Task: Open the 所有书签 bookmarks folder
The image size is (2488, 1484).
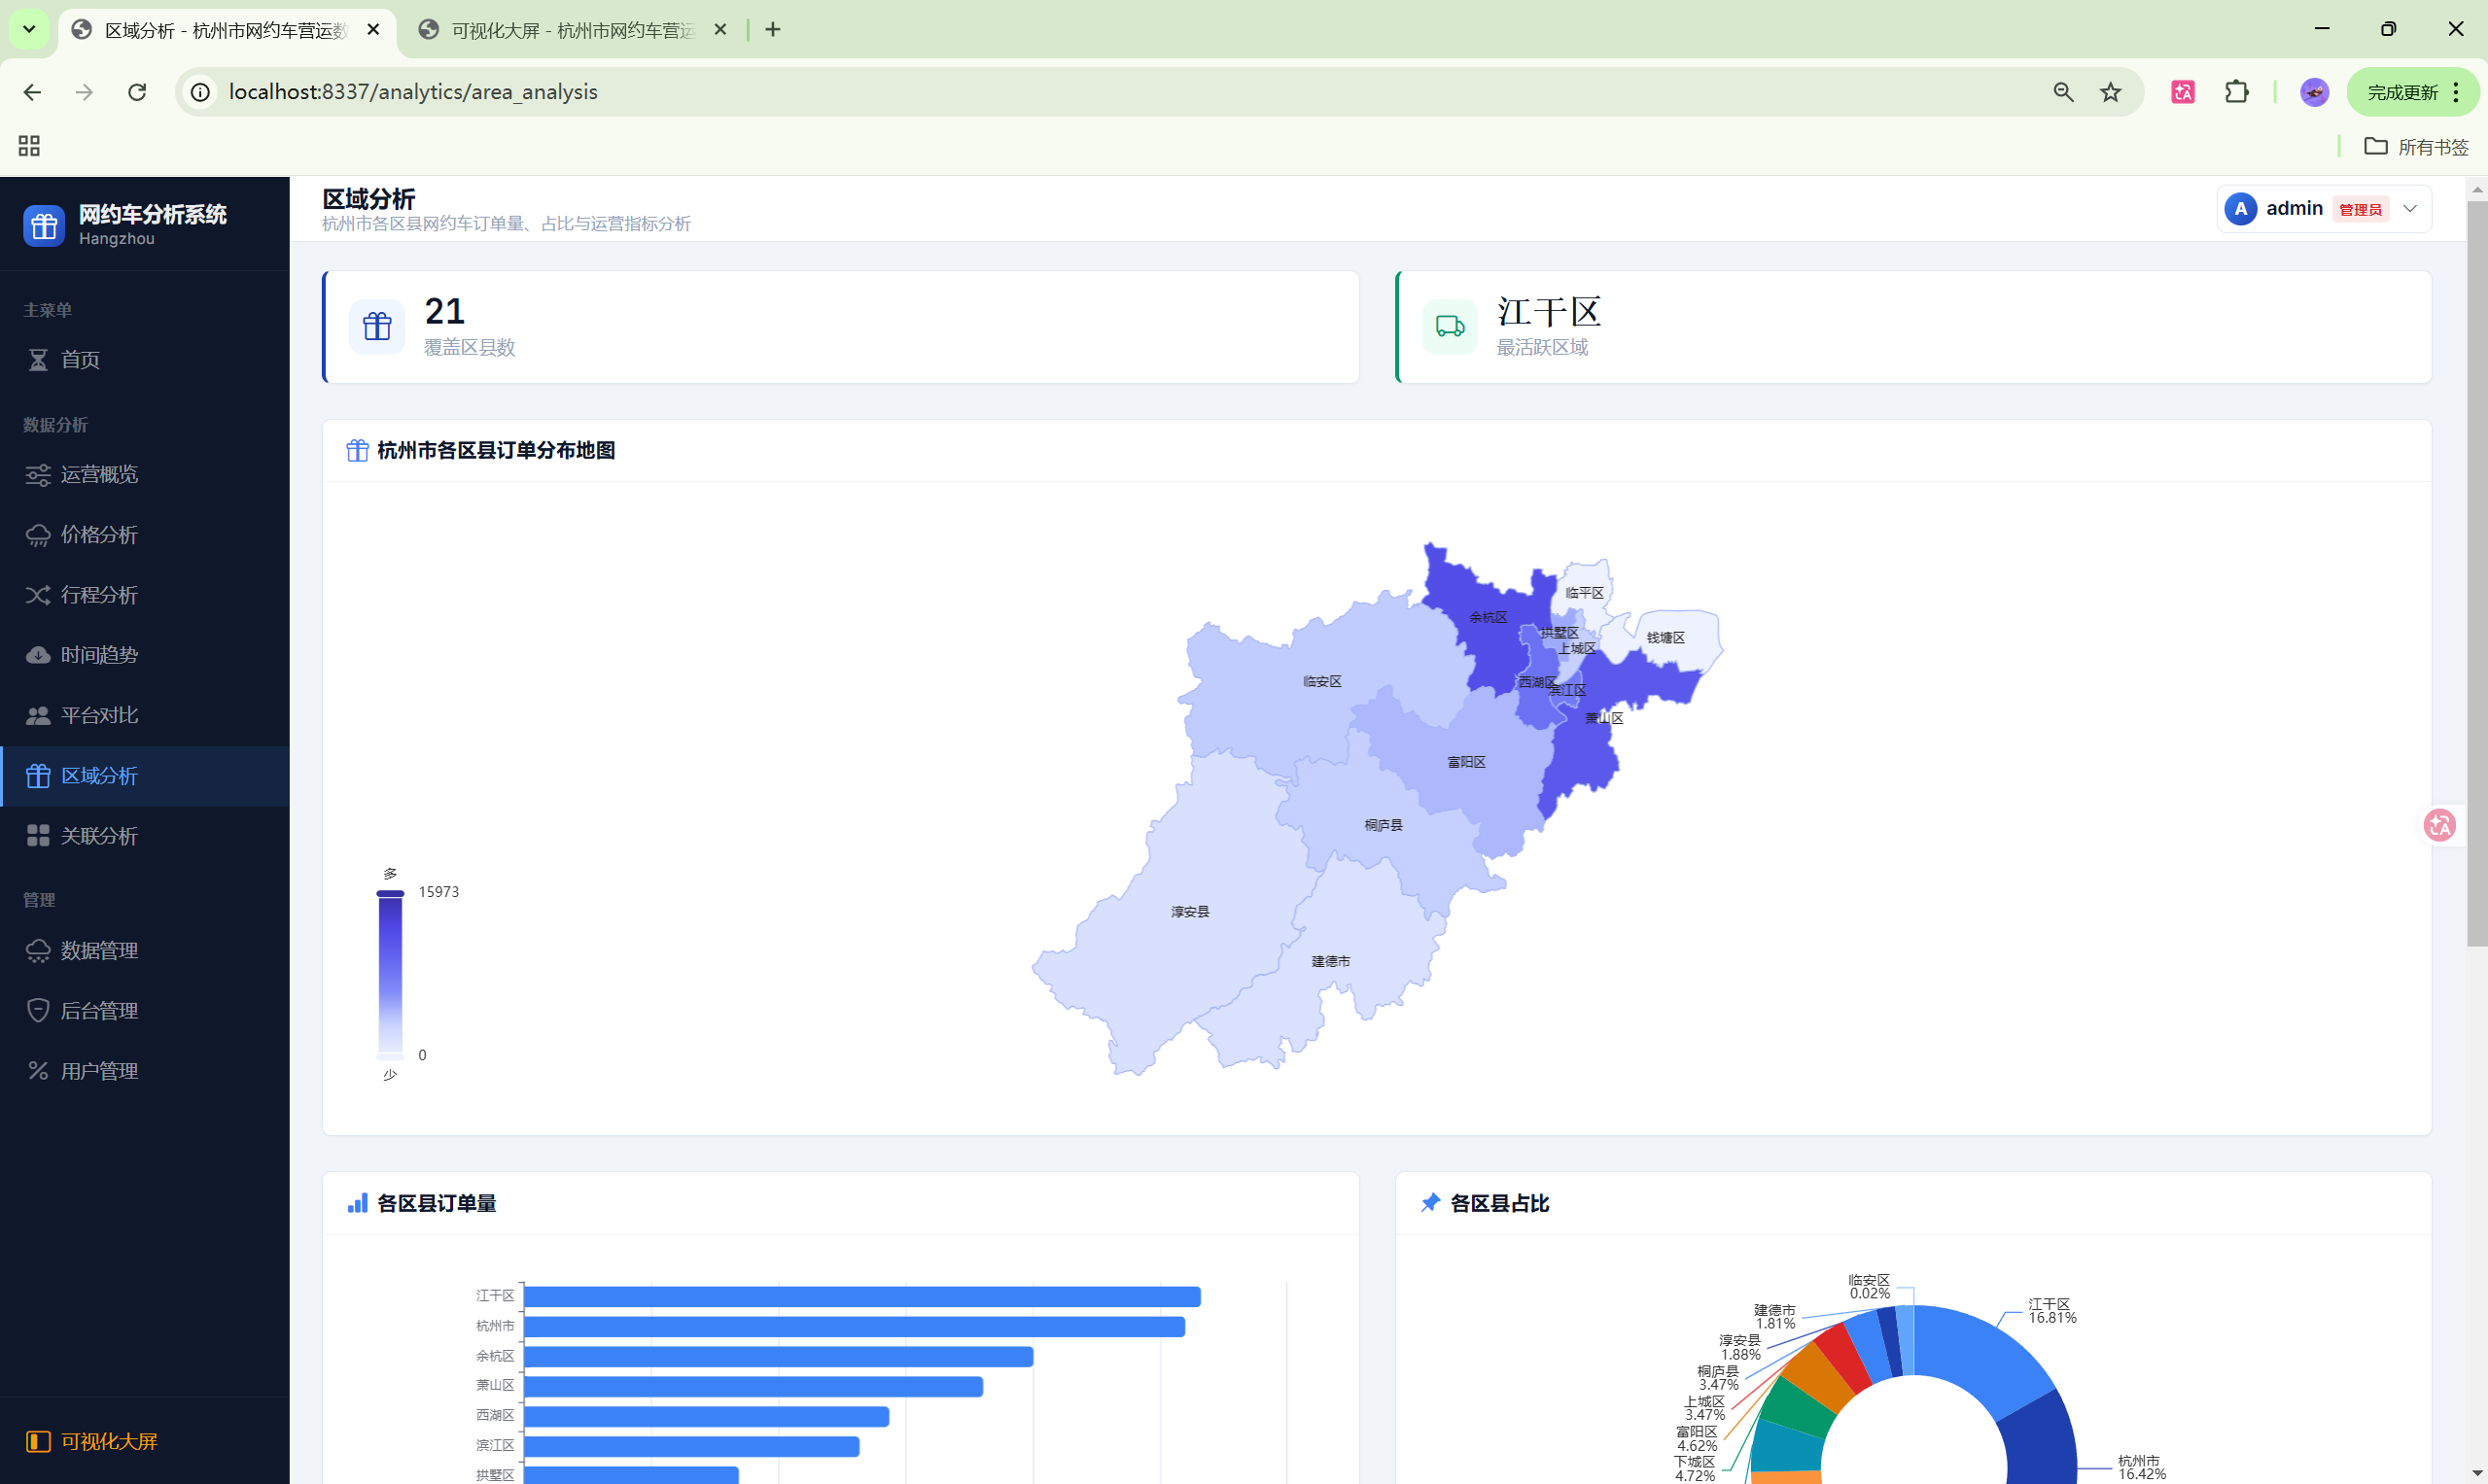Action: pos(2416,147)
